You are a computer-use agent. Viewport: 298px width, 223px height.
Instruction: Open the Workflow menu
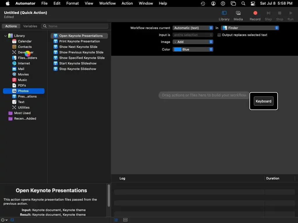tap(107, 3)
